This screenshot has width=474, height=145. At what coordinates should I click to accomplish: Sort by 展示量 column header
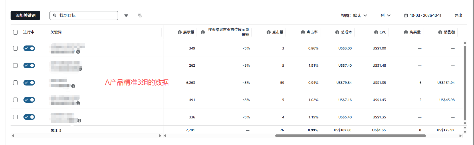(x=189, y=32)
